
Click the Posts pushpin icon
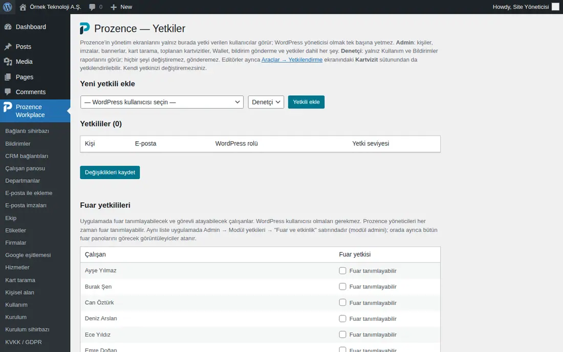click(8, 47)
